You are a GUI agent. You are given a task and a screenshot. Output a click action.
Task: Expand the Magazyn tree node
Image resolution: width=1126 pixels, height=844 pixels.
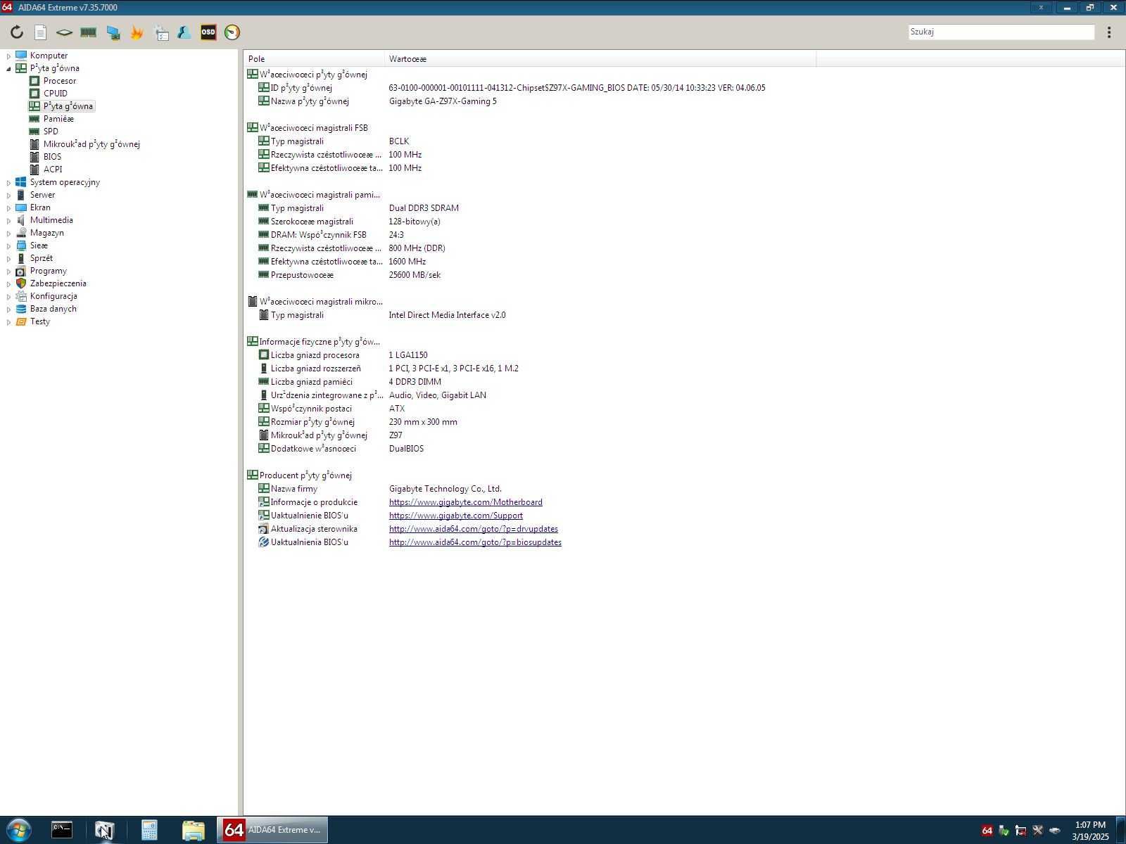click(8, 233)
